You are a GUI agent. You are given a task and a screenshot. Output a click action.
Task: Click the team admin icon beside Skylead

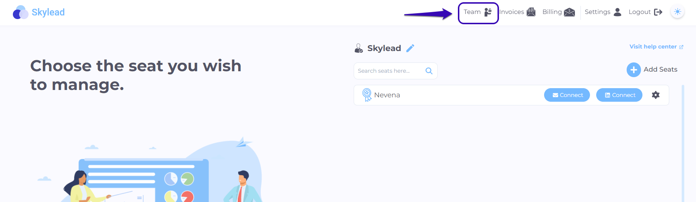(x=358, y=48)
